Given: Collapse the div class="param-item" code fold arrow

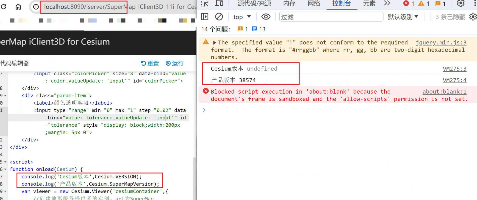Looking at the screenshot, I should (5, 96).
